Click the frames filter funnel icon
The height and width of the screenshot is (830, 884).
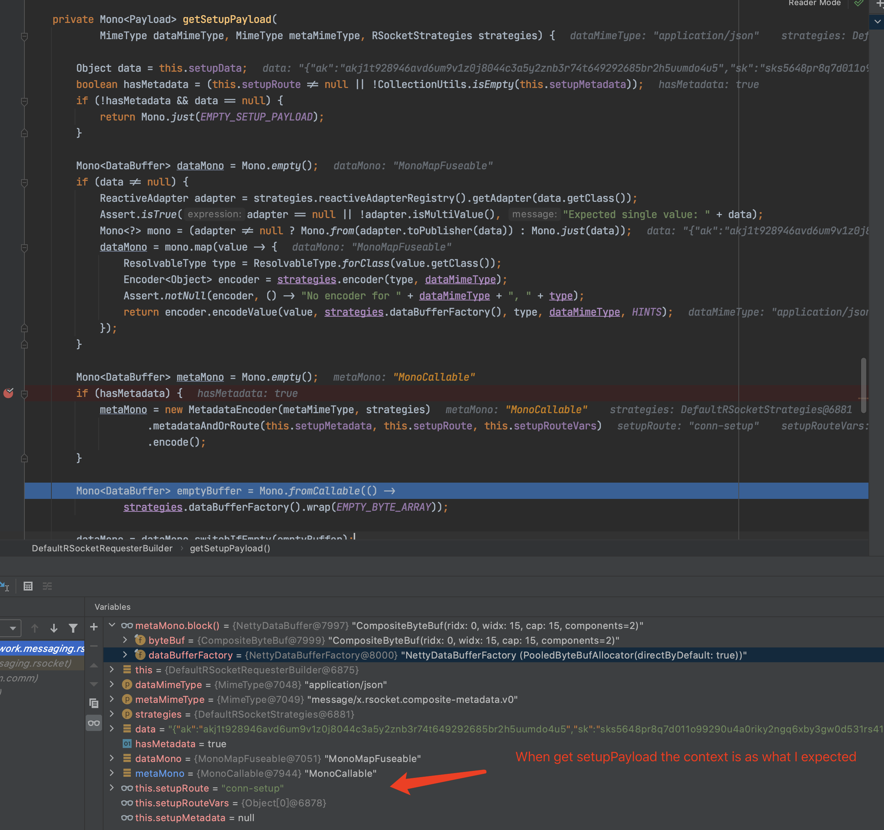coord(74,628)
